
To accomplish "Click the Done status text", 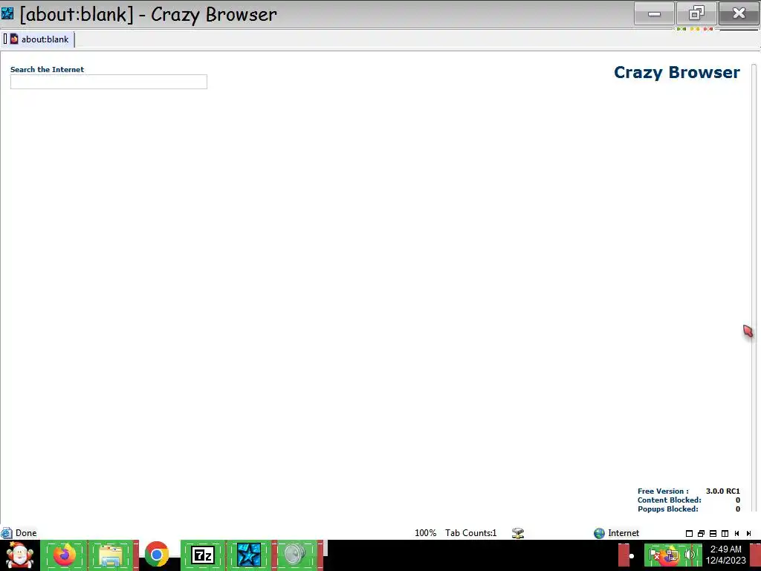I will click(26, 533).
